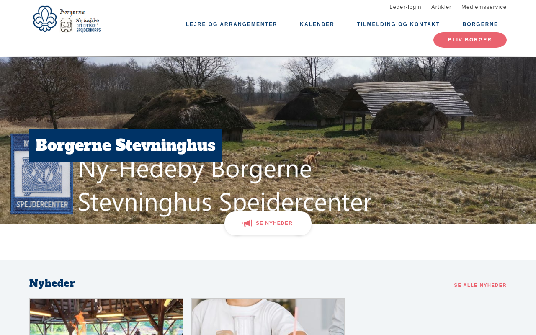536x335 pixels.
Task: Open the Lejre og Arrangementer menu
Action: pos(232,24)
